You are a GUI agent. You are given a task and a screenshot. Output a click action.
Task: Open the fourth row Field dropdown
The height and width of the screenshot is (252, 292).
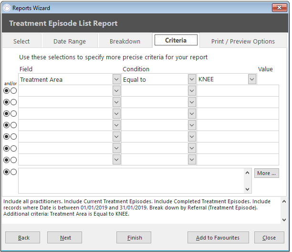[116, 114]
